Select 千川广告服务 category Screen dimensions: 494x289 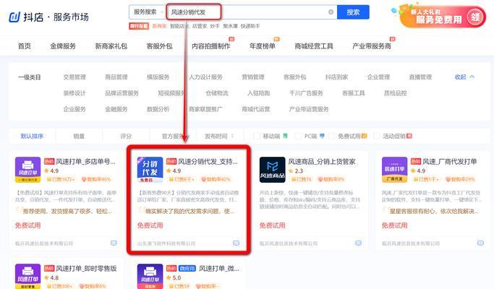306,93
